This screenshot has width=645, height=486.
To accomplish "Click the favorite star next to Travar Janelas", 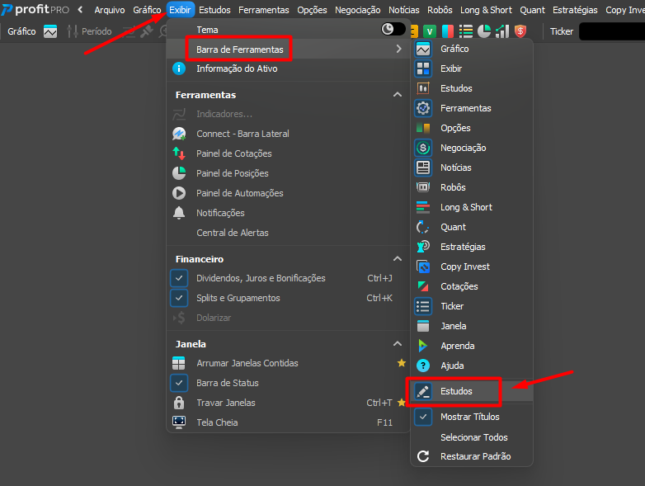I will [x=402, y=403].
